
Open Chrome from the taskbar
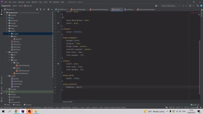tap(16, 111)
